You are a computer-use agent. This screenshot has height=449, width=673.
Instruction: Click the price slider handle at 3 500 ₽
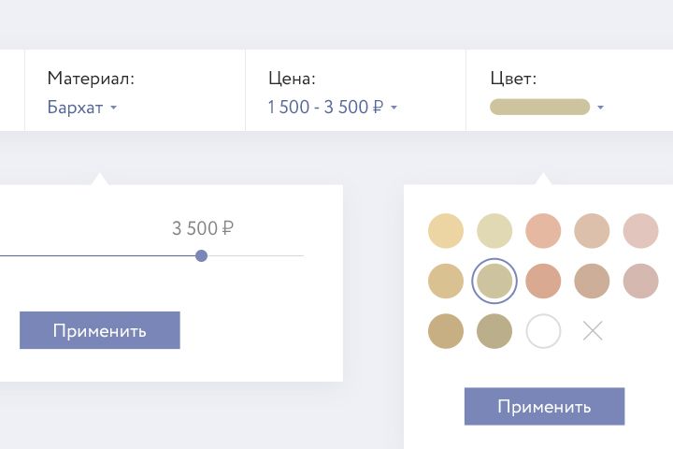point(201,255)
